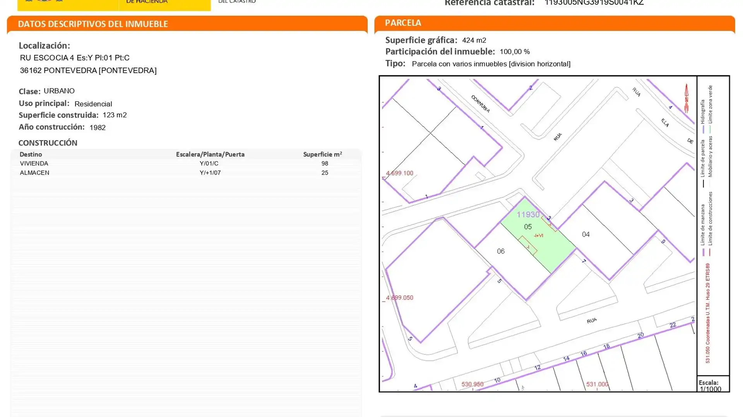This screenshot has height=417, width=743.
Task: Click the 531.000 coordinate label on map
Action: point(597,384)
